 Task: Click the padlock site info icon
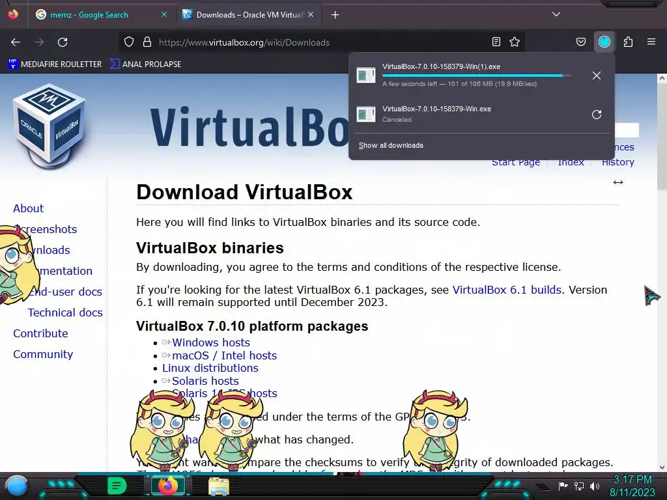coord(147,42)
